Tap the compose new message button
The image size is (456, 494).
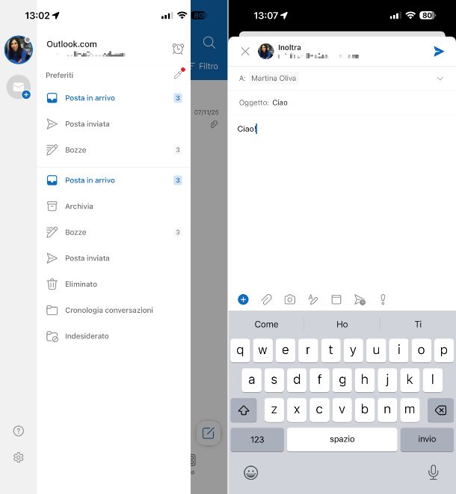click(209, 433)
